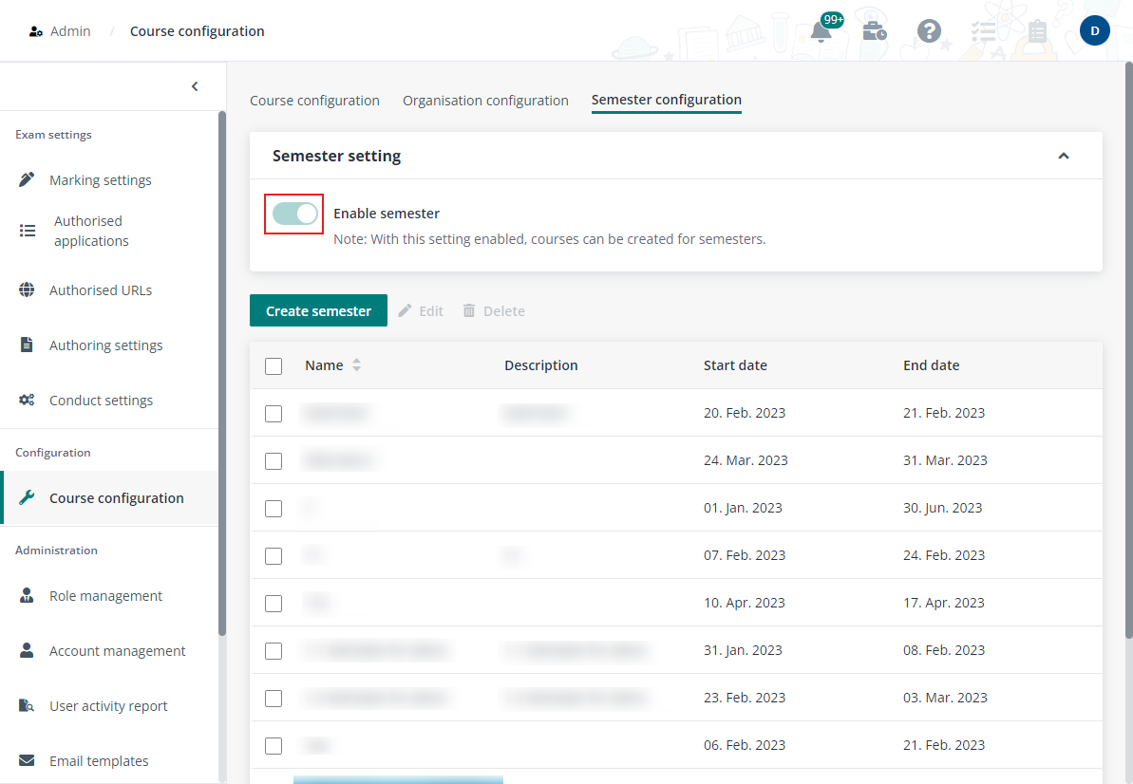The height and width of the screenshot is (784, 1133).
Task: Open Authoring settings in sidebar
Action: click(x=108, y=345)
